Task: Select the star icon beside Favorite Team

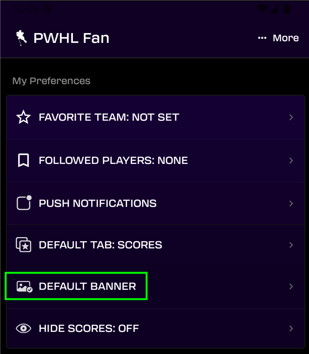Action: pos(23,117)
